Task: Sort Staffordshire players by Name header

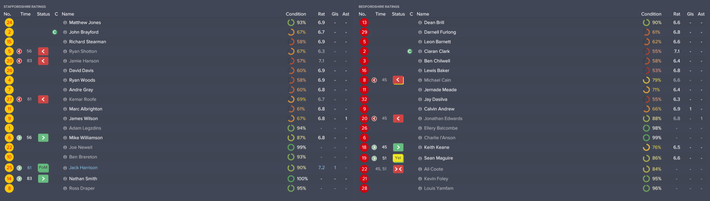Action: (x=68, y=14)
